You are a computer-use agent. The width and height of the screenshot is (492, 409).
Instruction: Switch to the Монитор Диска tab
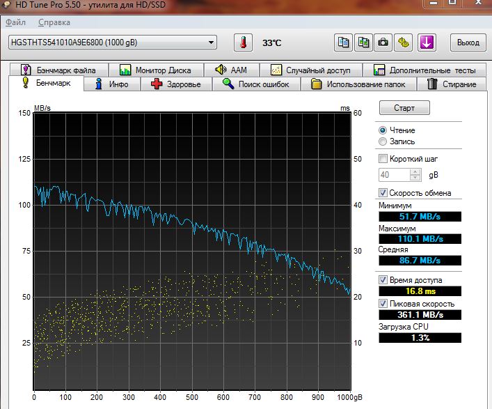click(154, 70)
